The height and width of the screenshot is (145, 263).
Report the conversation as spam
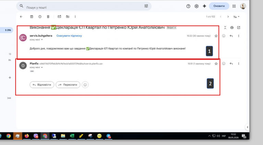tap(40, 16)
